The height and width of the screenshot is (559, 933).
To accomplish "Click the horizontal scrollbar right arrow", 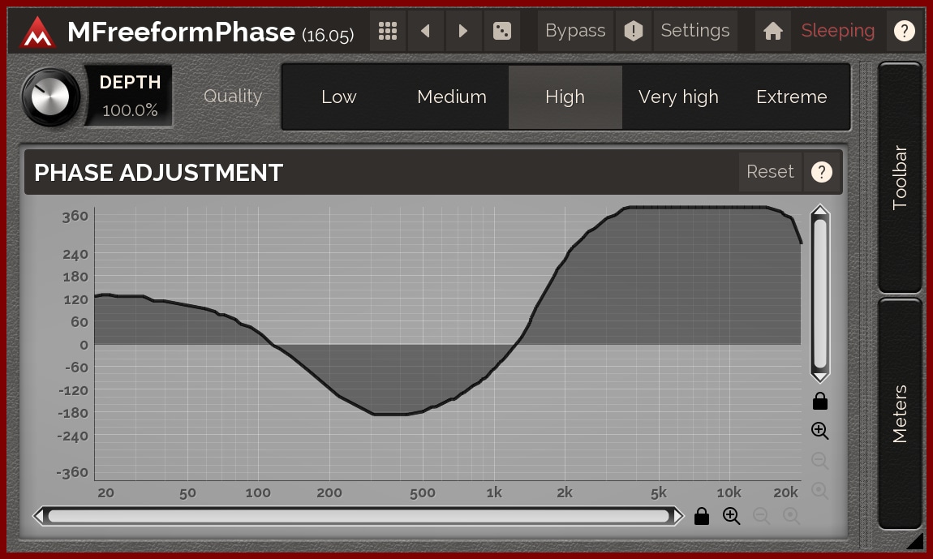I will pyautogui.click(x=677, y=516).
